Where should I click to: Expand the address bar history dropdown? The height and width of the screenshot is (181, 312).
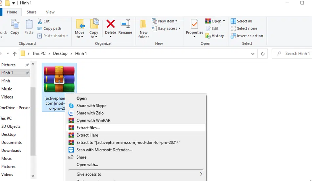click(253, 54)
